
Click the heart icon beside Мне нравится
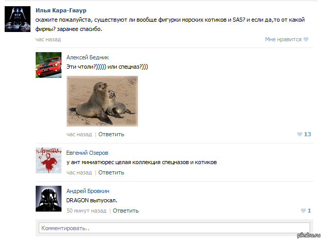pos(306,39)
